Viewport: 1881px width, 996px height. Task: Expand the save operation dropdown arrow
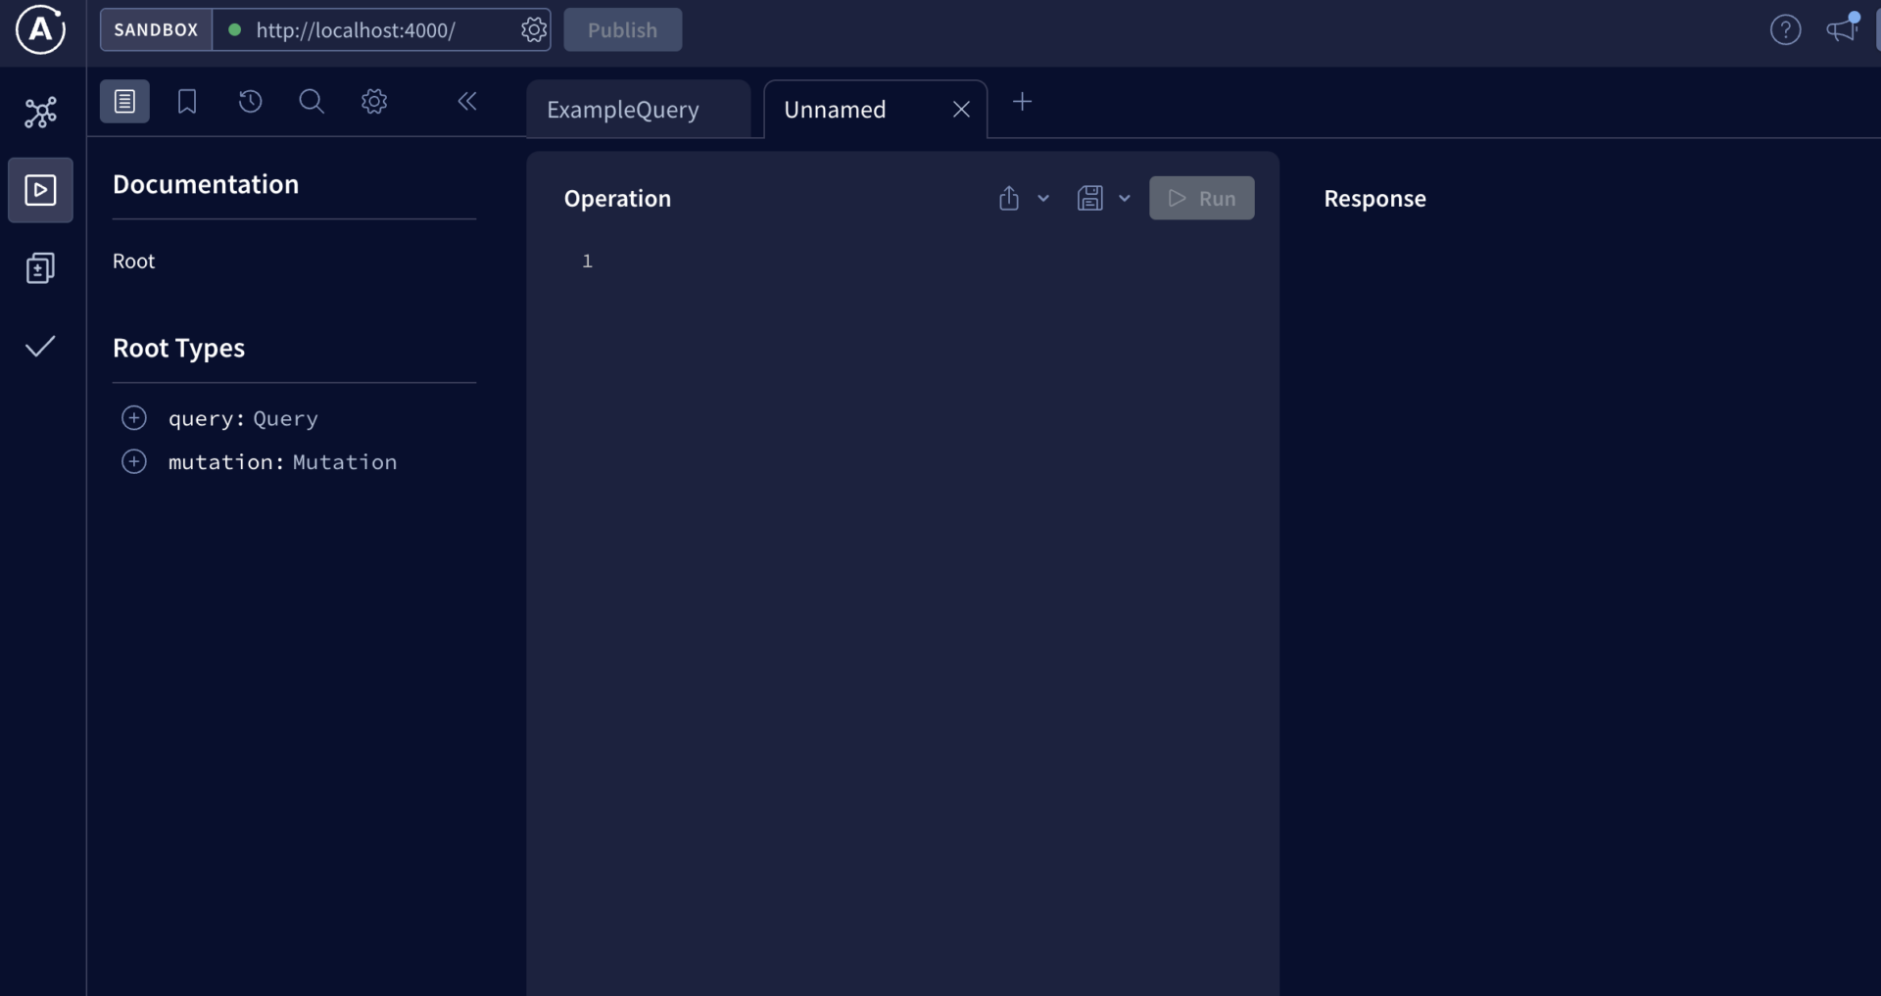[1125, 199]
